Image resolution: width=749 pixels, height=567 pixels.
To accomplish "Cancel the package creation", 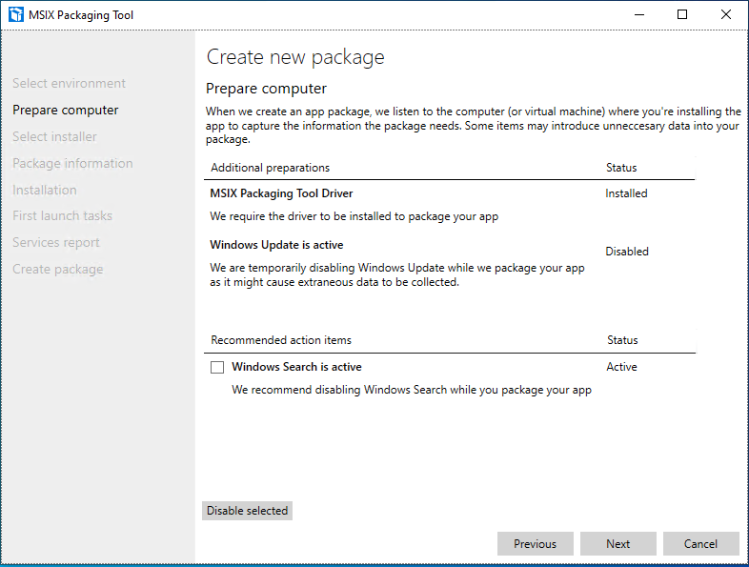I will click(x=700, y=543).
